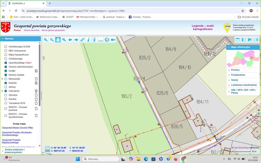This screenshot has height=163, width=261.
Task: Click the video camera icon in map toolbar
Action: pos(113,40)
